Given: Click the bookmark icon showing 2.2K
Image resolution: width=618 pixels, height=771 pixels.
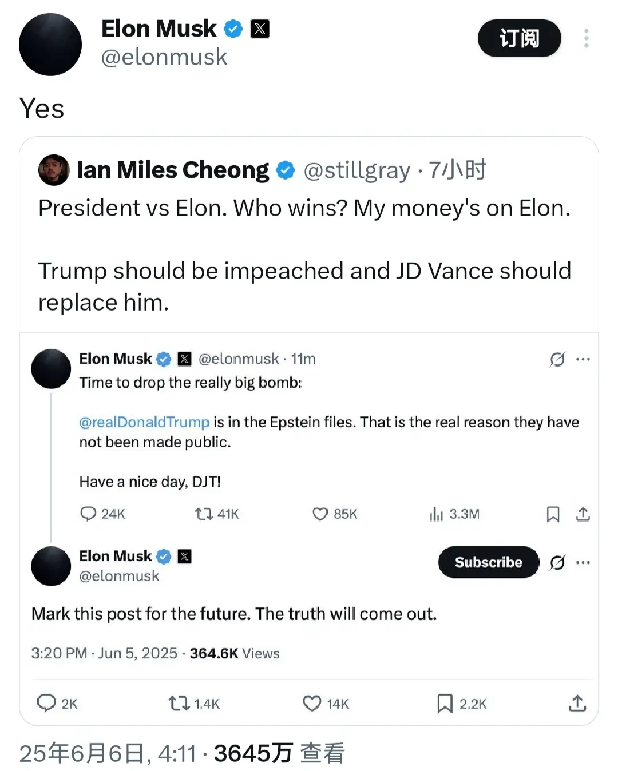Looking at the screenshot, I should click(445, 703).
